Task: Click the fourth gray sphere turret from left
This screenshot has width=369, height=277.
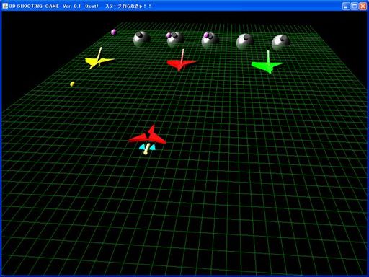Action: [x=245, y=41]
